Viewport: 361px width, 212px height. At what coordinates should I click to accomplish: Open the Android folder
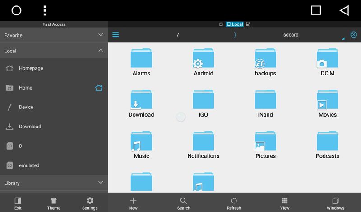pos(204,62)
